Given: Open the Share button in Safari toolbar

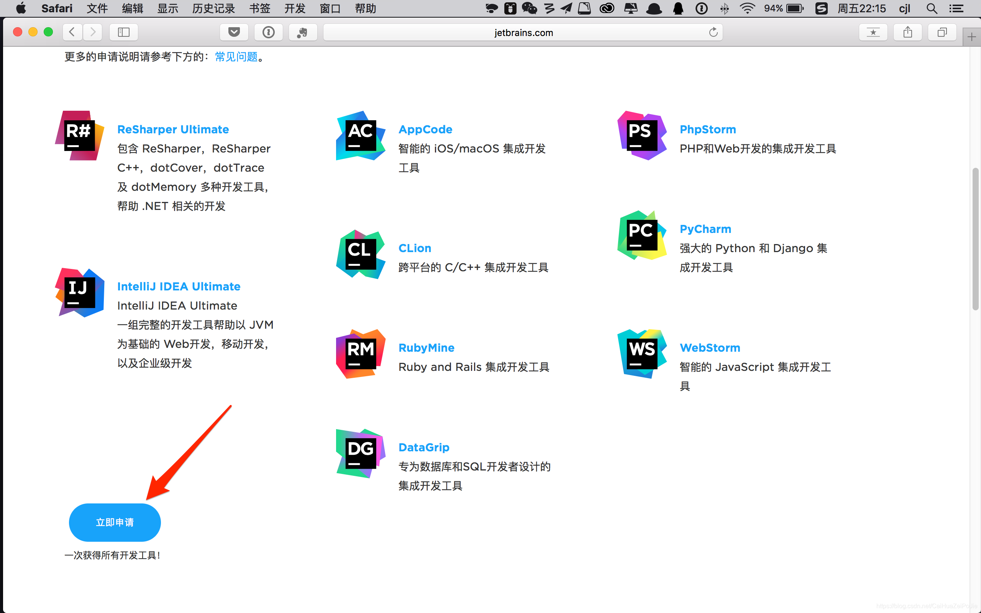Looking at the screenshot, I should coord(908,32).
